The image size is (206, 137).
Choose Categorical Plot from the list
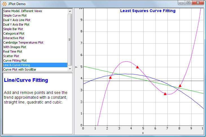tap(35, 33)
